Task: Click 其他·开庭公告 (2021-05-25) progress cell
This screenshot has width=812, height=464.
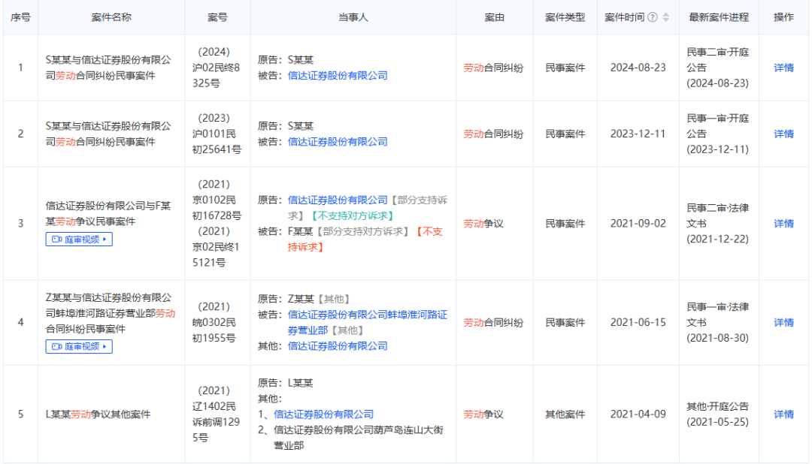Action: point(718,414)
